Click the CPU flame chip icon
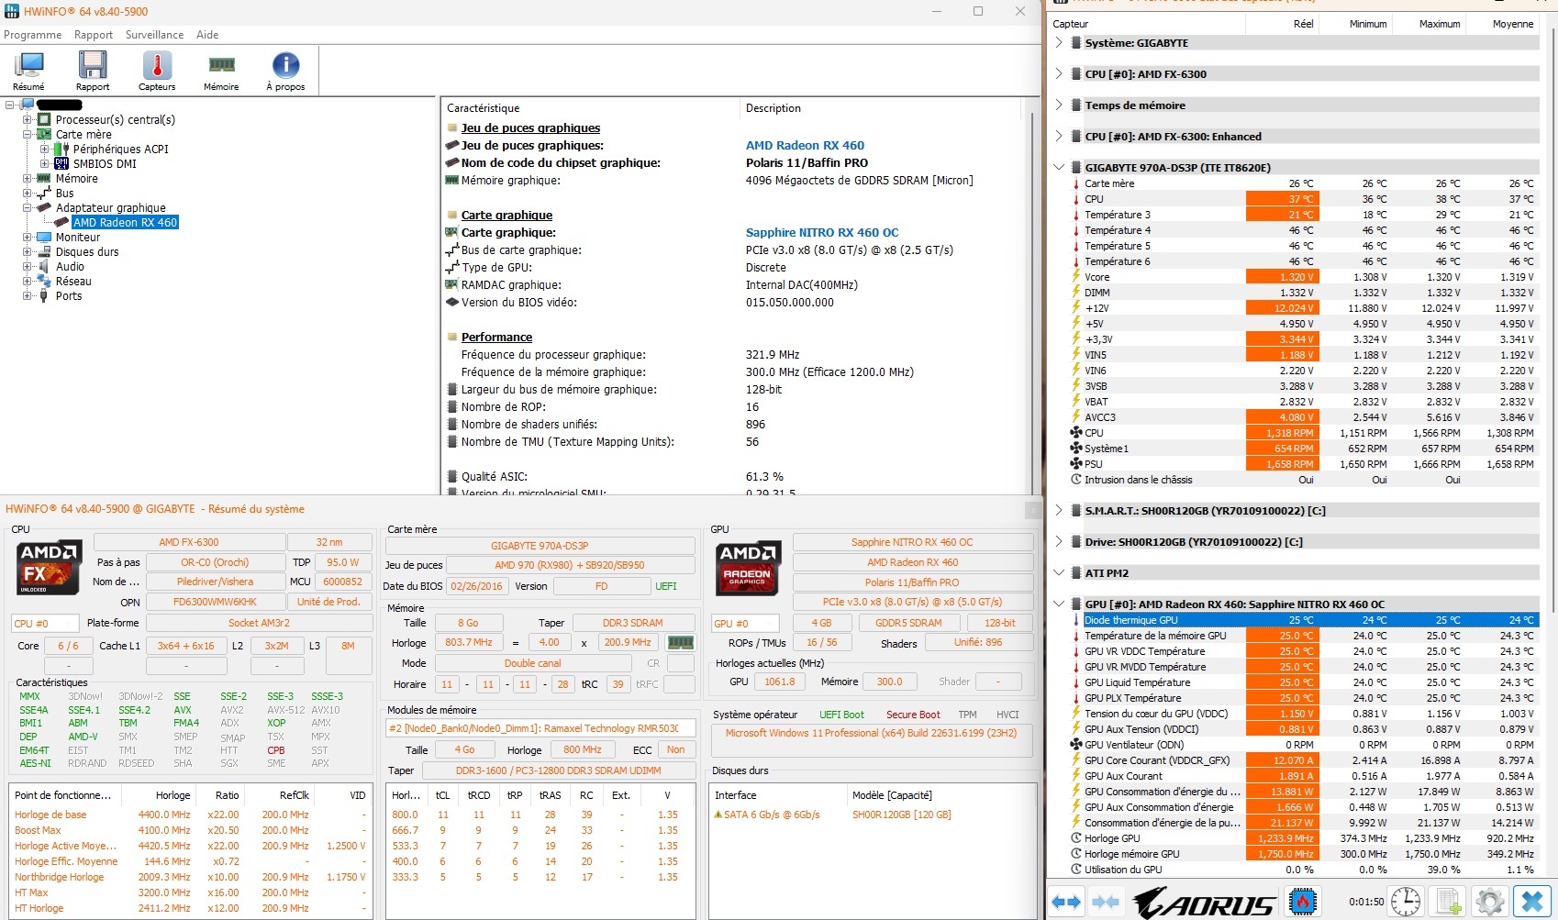 (x=1302, y=903)
